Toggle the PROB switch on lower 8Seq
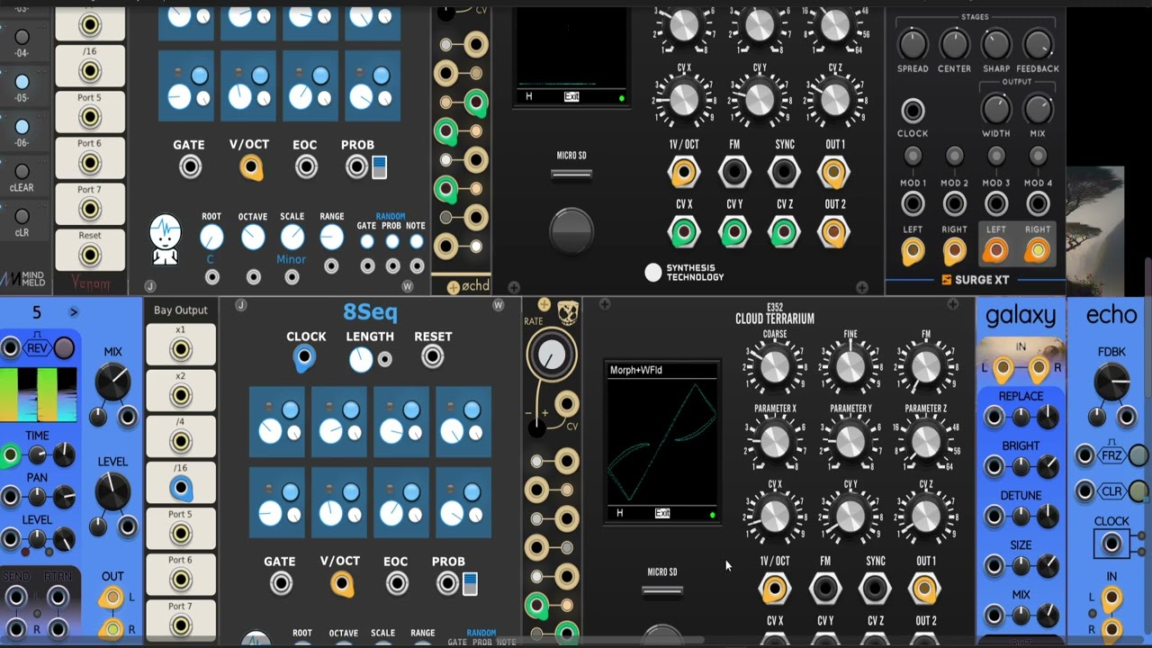This screenshot has width=1152, height=648. click(470, 584)
